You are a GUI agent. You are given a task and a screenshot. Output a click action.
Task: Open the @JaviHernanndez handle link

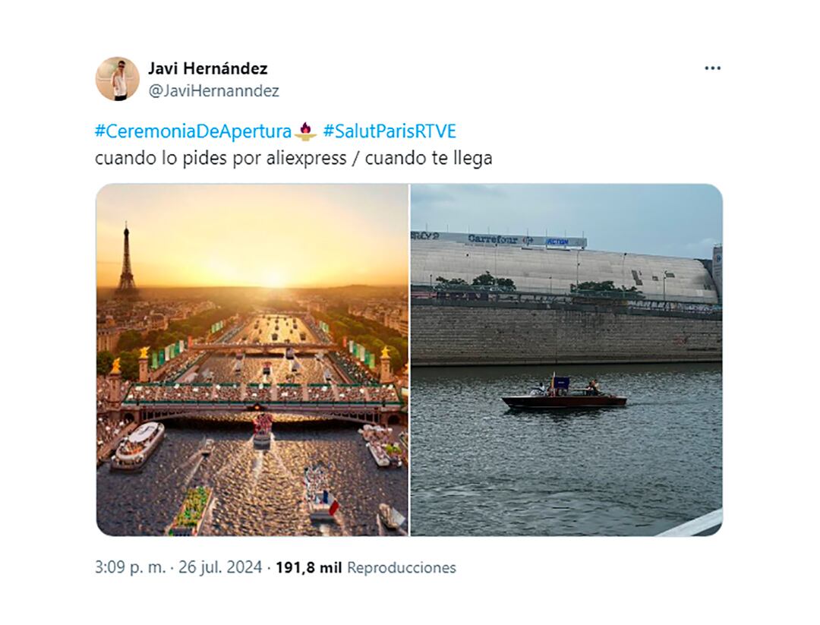(x=213, y=91)
